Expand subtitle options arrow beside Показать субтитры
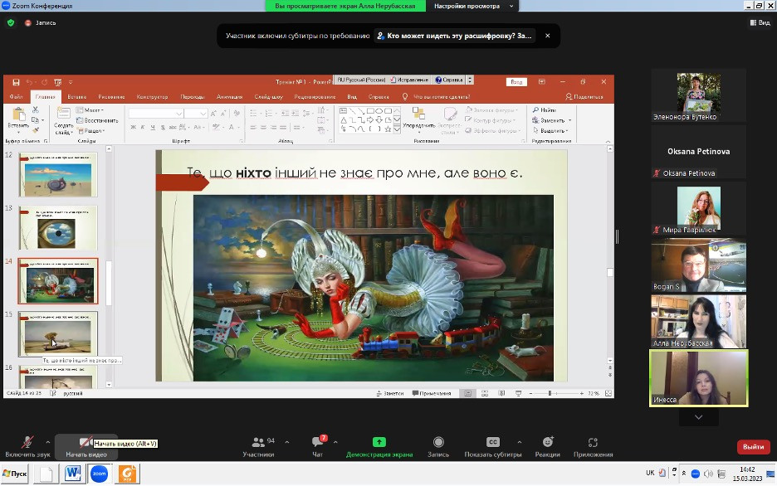 tap(520, 442)
